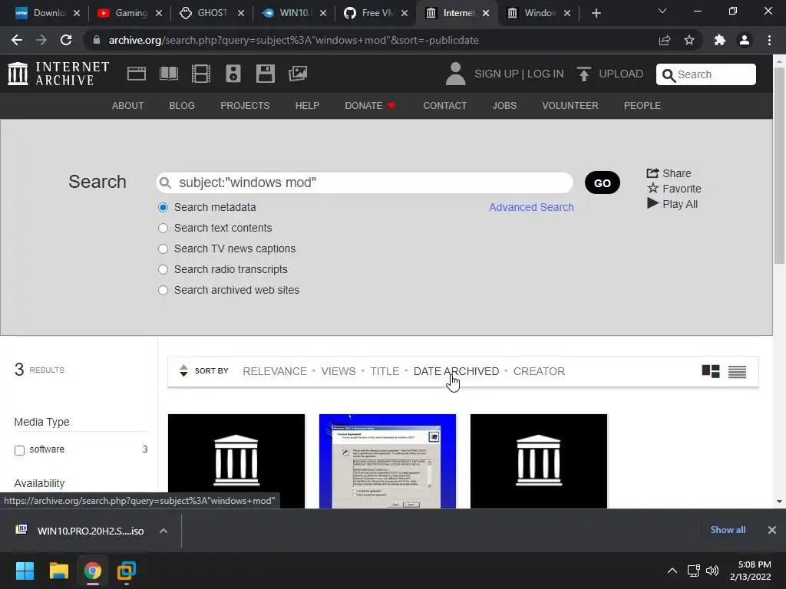Open the Windows setup screenshot thumbnail
This screenshot has width=786, height=589.
click(x=388, y=461)
